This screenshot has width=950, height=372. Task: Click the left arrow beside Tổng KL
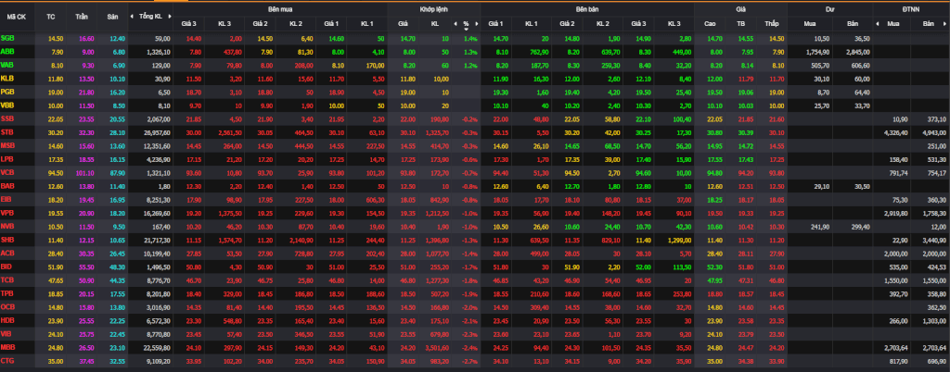(x=132, y=17)
